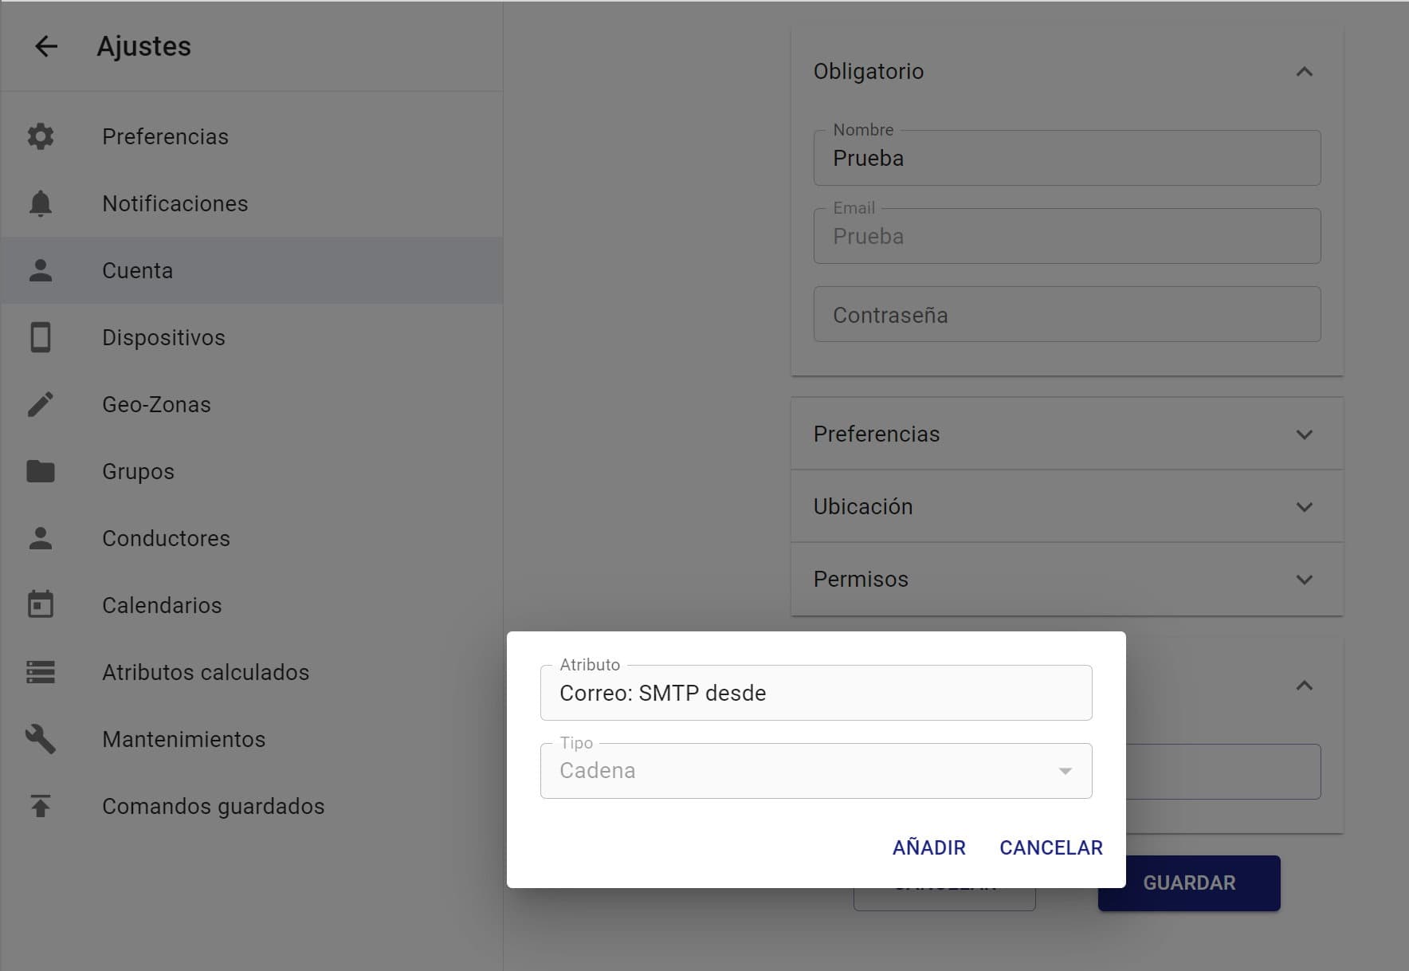This screenshot has width=1409, height=971.
Task: Click the back arrow next to Ajustes
Action: [46, 46]
